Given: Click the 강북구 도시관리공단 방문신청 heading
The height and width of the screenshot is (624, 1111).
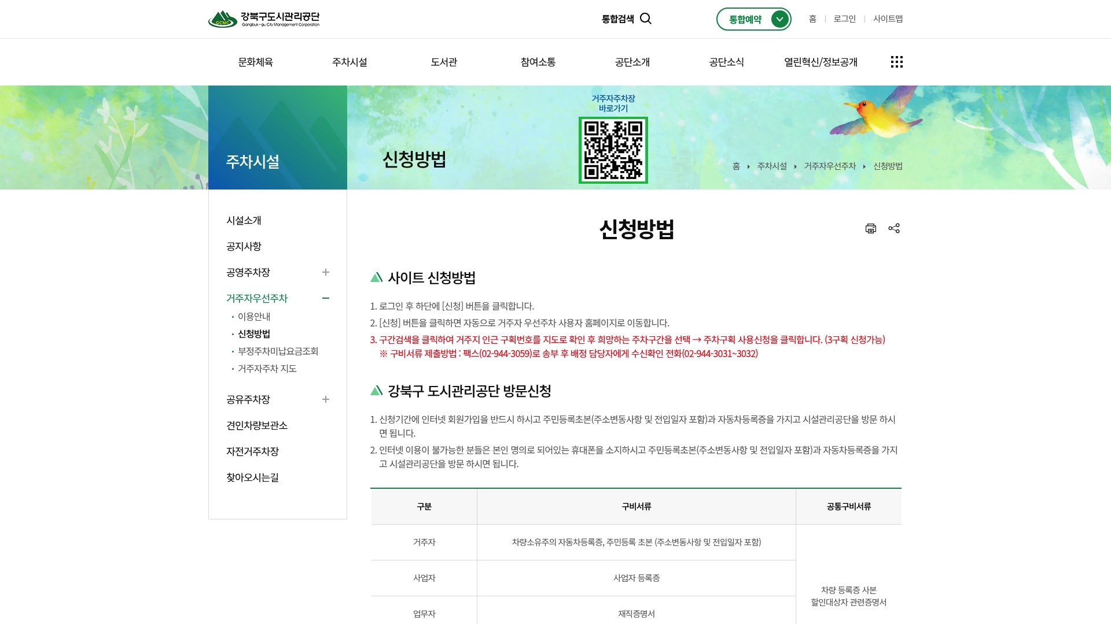Looking at the screenshot, I should click(x=469, y=391).
